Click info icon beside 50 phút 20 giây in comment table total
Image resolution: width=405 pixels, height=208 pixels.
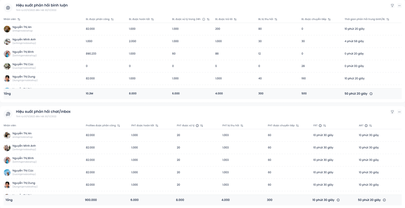(x=371, y=94)
